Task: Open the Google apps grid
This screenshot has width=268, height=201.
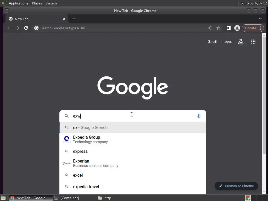Action: click(253, 42)
